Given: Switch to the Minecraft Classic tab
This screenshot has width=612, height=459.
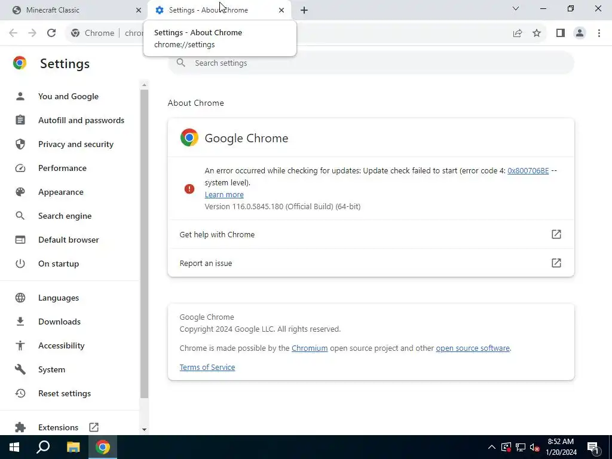Looking at the screenshot, I should (x=74, y=10).
